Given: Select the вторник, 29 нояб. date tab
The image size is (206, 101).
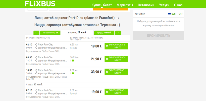Looking at the screenshot, I should tap(77, 32).
